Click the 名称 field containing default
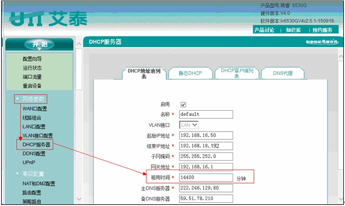The width and height of the screenshot is (345, 206). point(206,114)
